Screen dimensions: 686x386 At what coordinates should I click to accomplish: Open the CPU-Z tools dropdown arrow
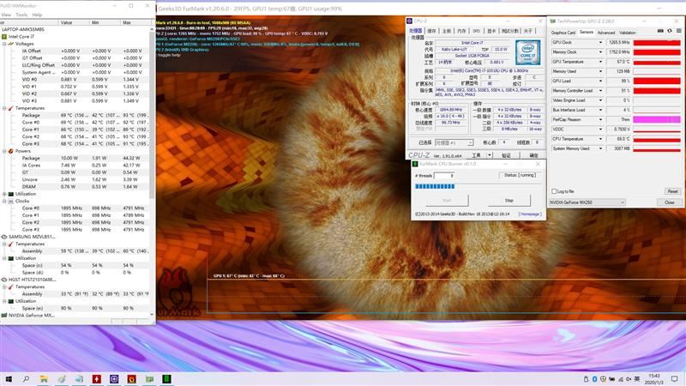[x=490, y=155]
